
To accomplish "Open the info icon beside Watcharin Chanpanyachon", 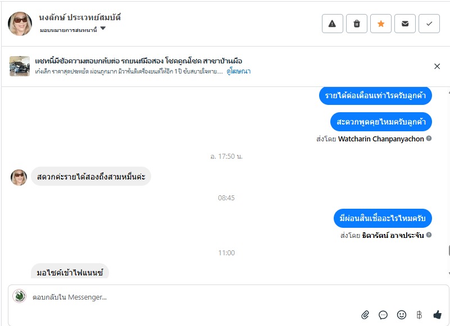I will pos(429,139).
